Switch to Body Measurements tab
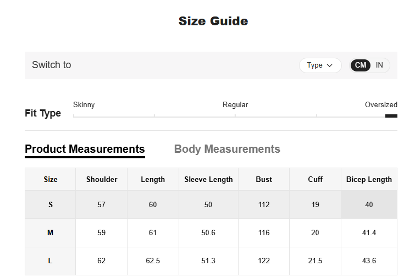This screenshot has width=415, height=277. coord(227,149)
